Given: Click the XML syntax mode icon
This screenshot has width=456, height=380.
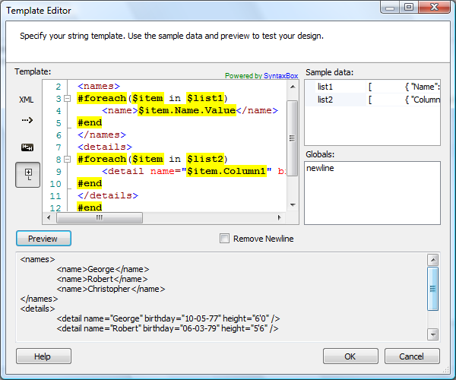Looking at the screenshot, I should click(x=27, y=100).
